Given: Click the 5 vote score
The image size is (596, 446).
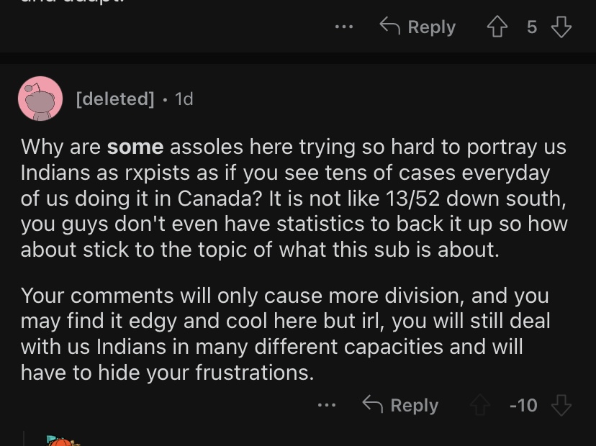Looking at the screenshot, I should coord(532,27).
